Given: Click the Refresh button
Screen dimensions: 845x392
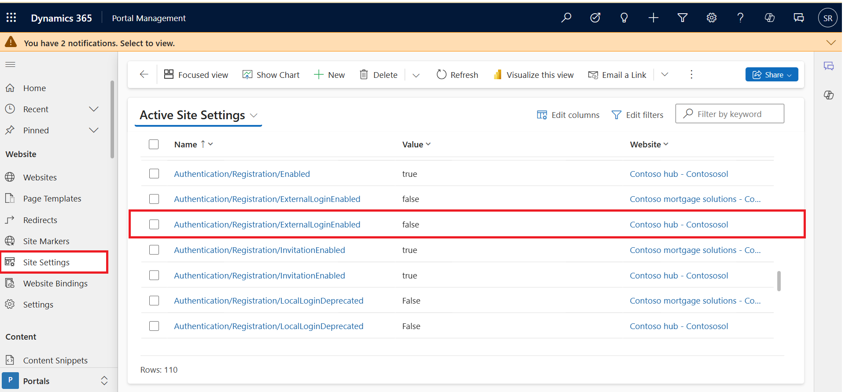Looking at the screenshot, I should [457, 75].
